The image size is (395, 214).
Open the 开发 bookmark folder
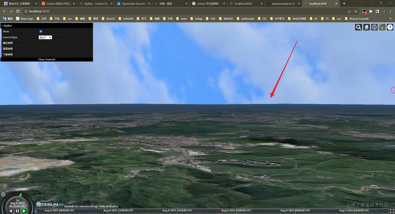point(54,19)
